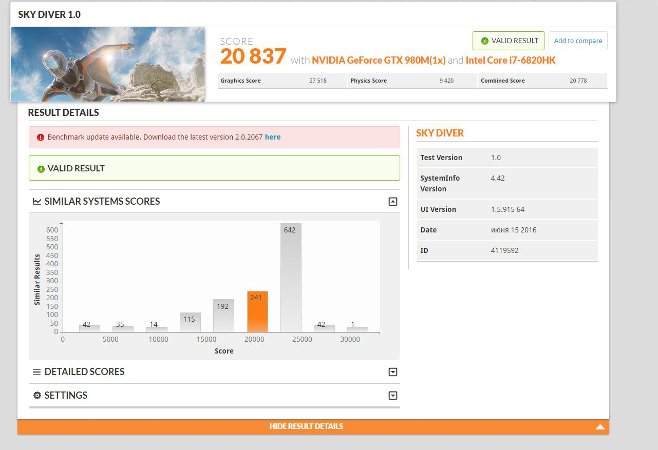Click the 'Similar Results' axis label

click(37, 280)
